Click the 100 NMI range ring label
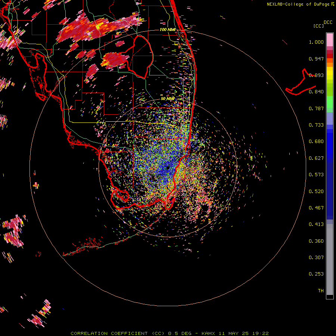Image resolution: width=336 pixels, height=336 pixels. pyautogui.click(x=168, y=29)
